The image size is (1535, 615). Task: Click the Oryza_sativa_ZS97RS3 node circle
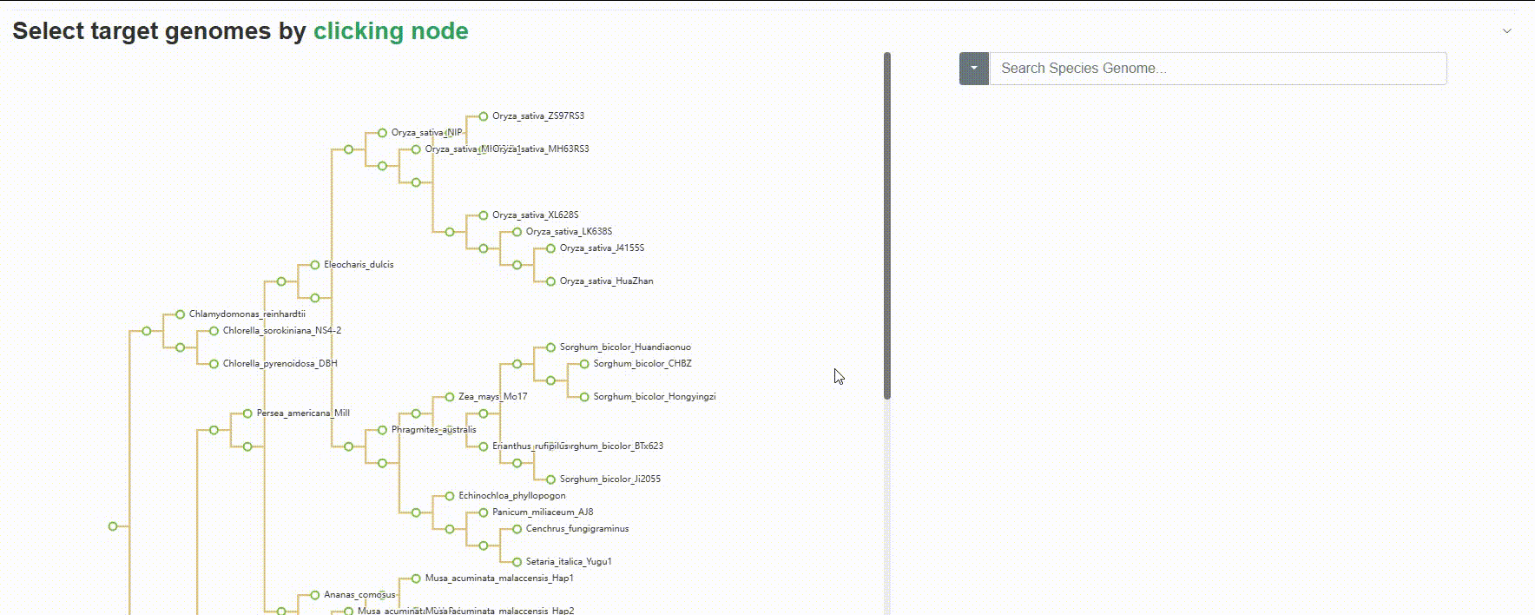(x=484, y=116)
